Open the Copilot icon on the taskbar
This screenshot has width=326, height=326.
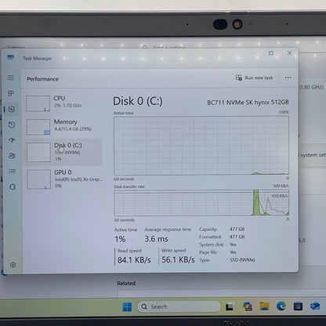[247, 306]
